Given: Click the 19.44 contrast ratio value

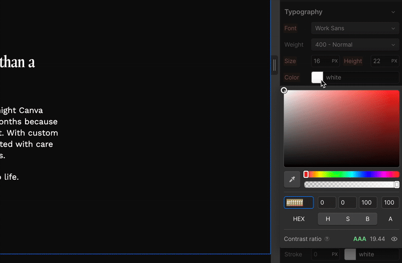Looking at the screenshot, I should [377, 239].
